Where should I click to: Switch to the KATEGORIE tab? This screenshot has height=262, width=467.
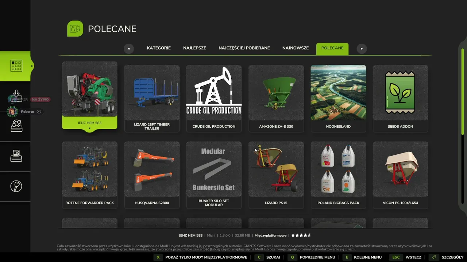coord(159,48)
